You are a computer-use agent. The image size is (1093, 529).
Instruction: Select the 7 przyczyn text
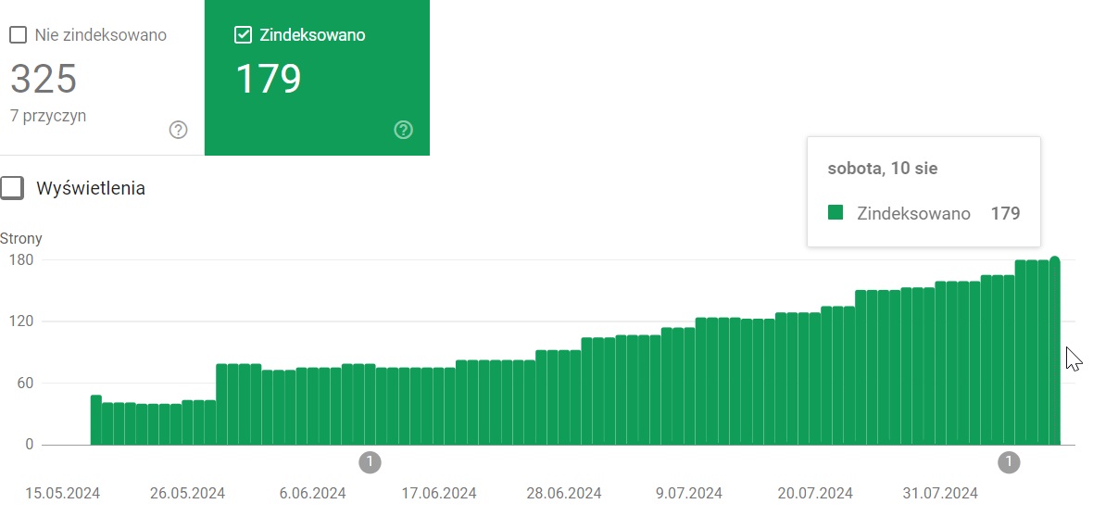(48, 116)
